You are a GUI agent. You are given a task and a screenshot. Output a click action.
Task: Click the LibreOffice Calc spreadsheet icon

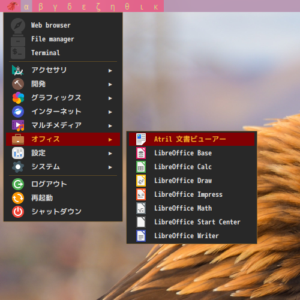141,167
